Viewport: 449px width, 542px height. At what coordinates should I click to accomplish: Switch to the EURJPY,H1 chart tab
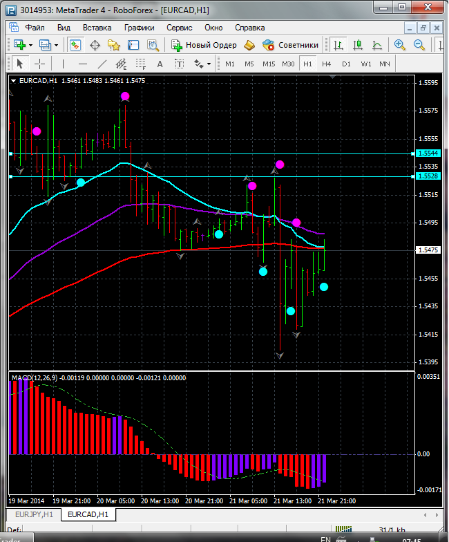click(x=35, y=514)
